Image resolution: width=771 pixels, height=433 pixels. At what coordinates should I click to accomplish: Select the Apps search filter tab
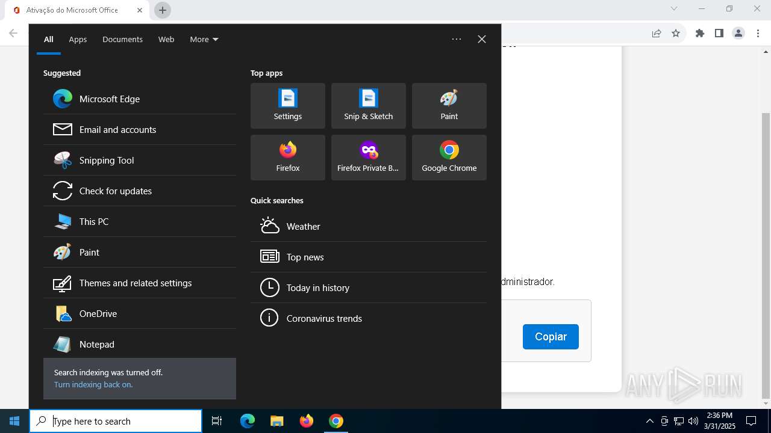click(x=78, y=39)
